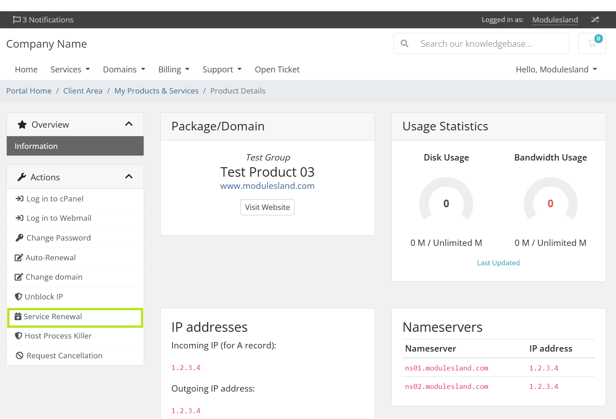
Task: Click the Change Password key icon
Action: (x=19, y=238)
